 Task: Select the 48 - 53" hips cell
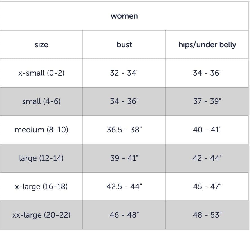pos(207,215)
